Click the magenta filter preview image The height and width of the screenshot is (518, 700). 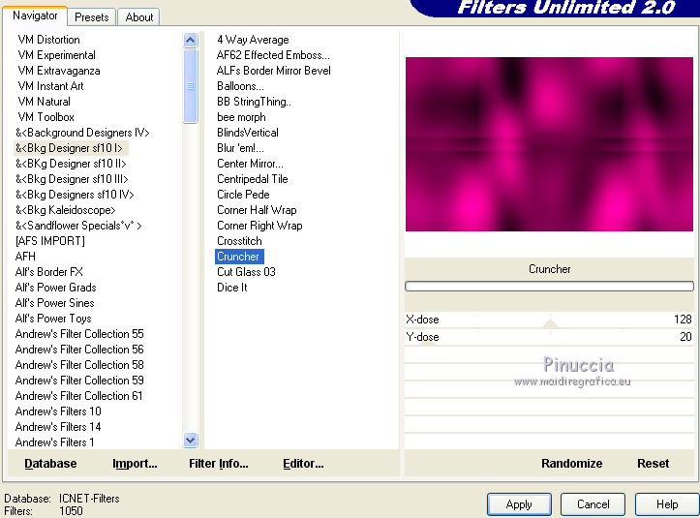[x=549, y=144]
